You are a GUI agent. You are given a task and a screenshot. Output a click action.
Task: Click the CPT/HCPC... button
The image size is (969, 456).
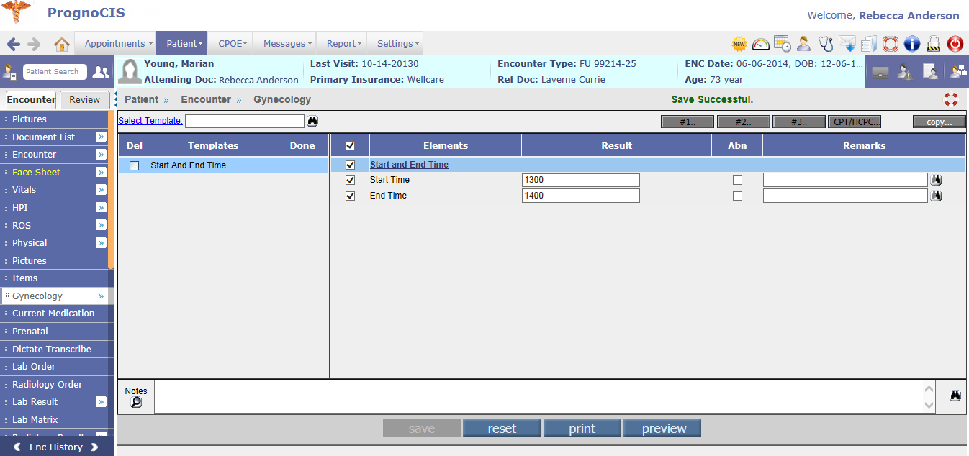pyautogui.click(x=855, y=122)
